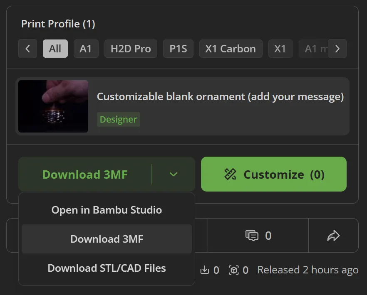
Task: Open Customizable blank ornament profile title
Action: pyautogui.click(x=220, y=96)
